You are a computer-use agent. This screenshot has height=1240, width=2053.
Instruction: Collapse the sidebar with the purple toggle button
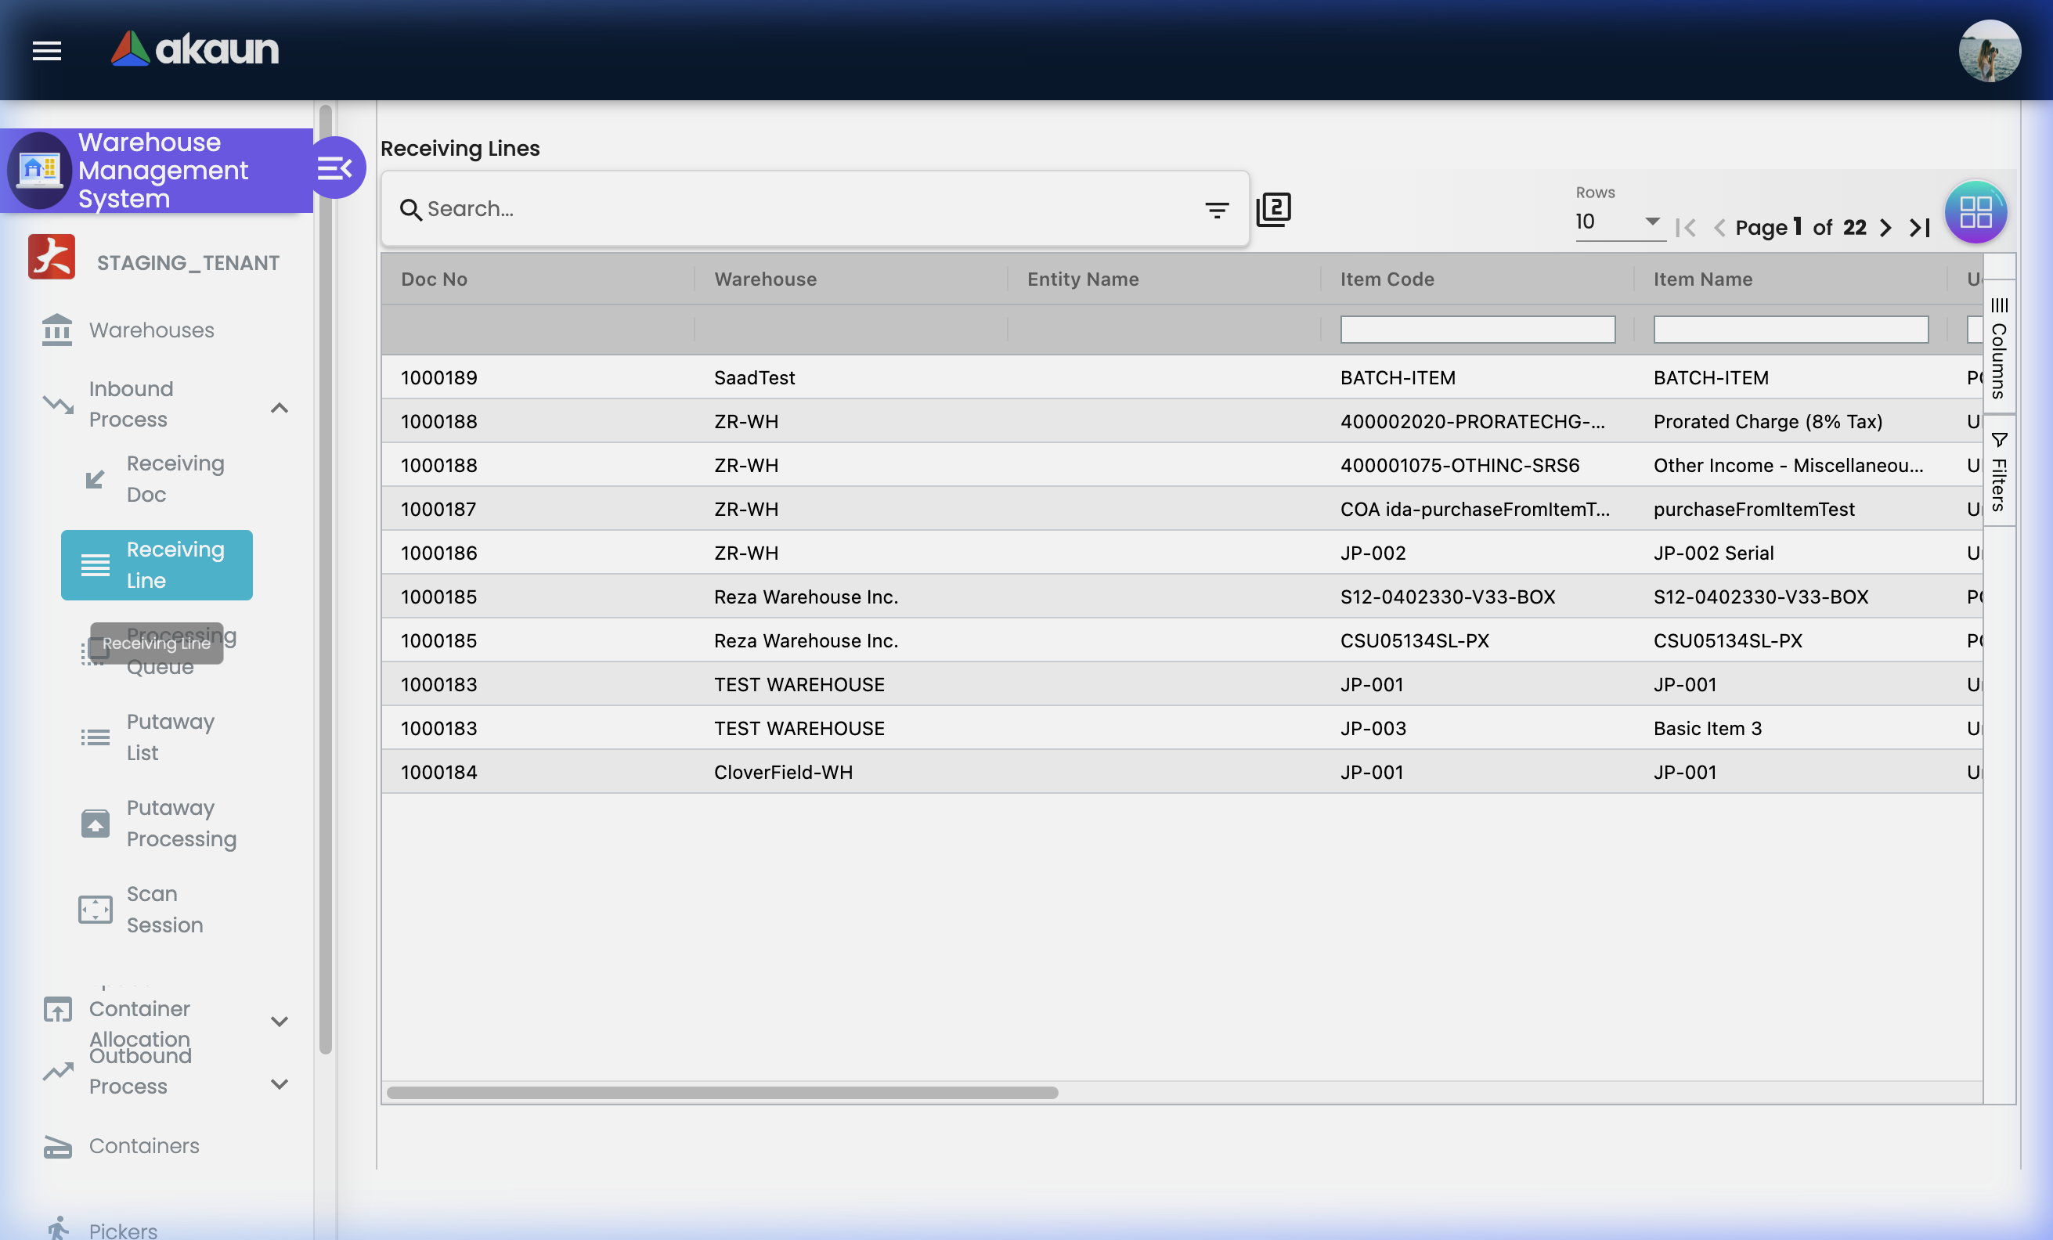[x=336, y=168]
